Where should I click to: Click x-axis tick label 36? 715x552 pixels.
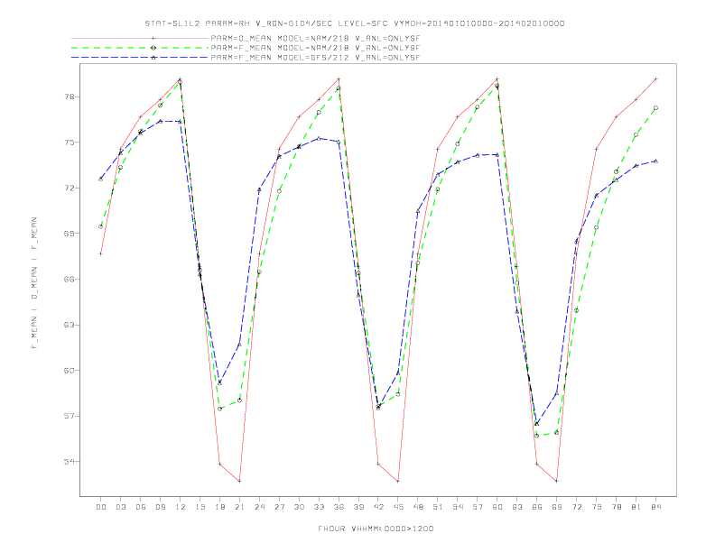[x=339, y=507]
